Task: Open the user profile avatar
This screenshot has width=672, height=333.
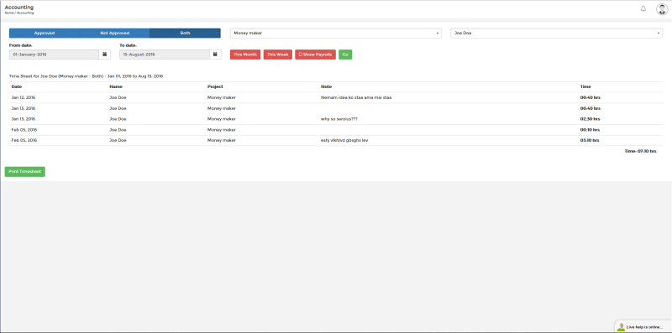Action: (x=662, y=9)
